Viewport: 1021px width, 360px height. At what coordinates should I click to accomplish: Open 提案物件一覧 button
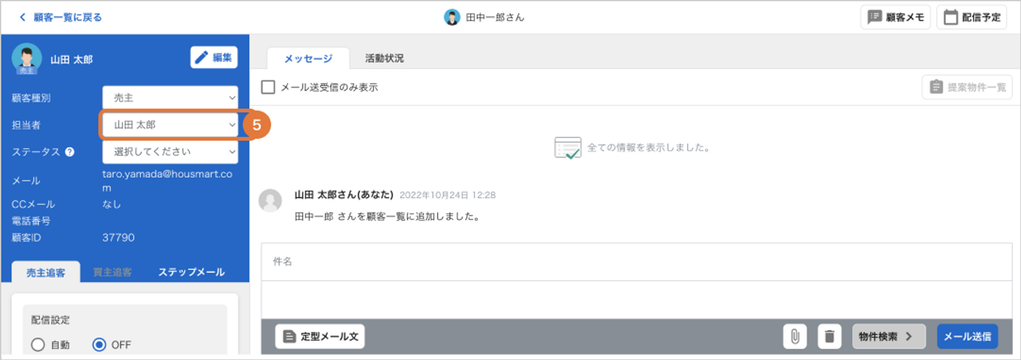coord(967,87)
